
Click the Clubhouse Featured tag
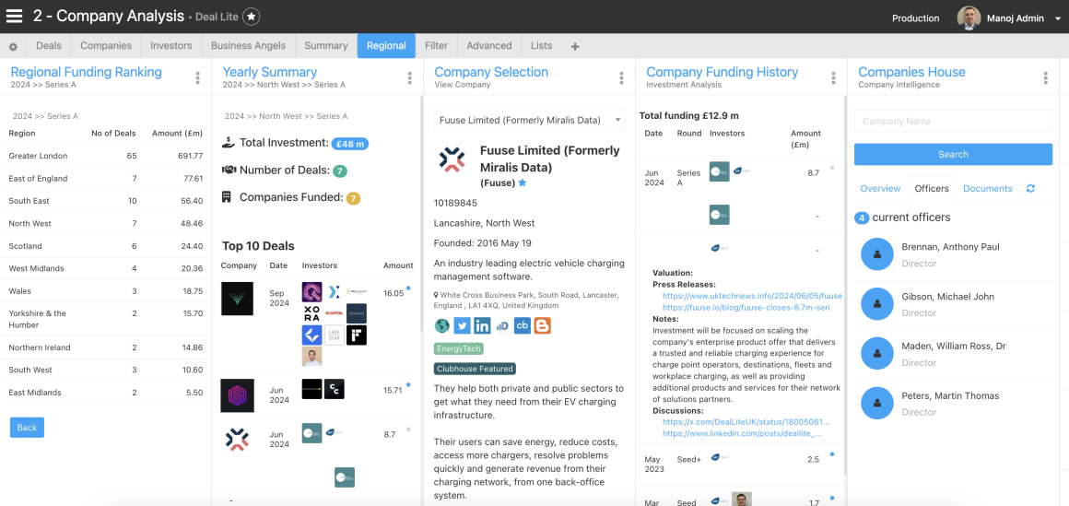click(476, 369)
